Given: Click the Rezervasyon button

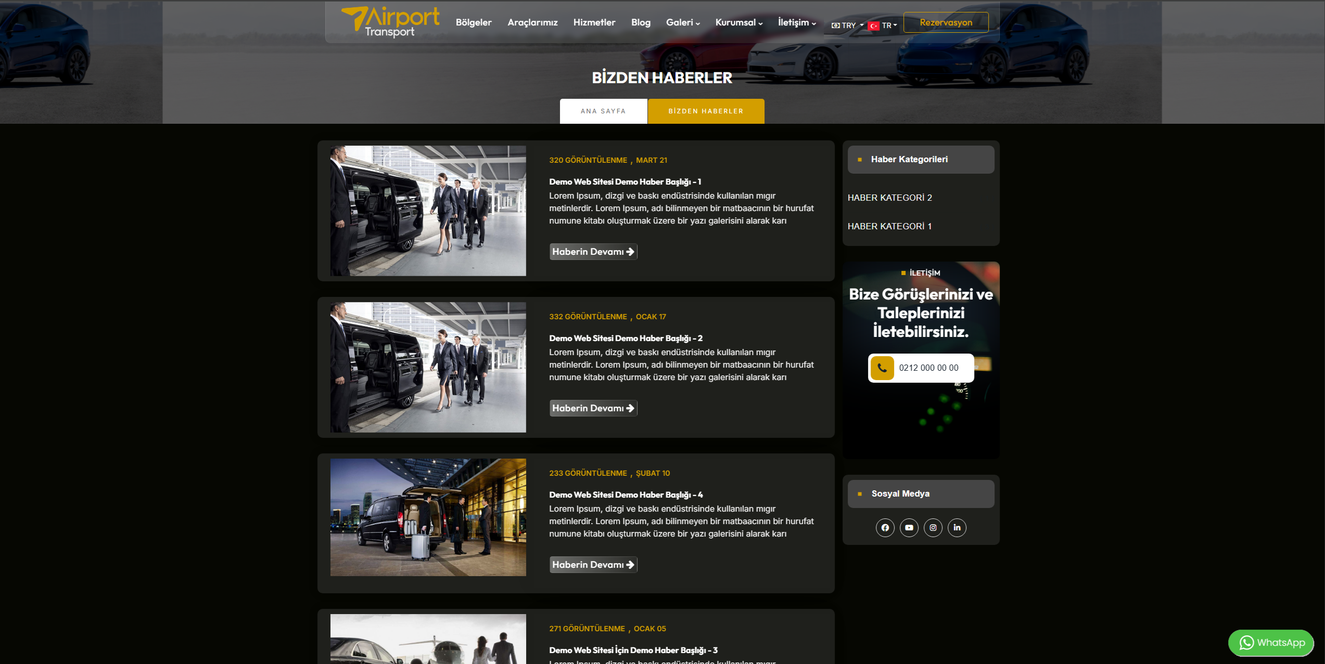Looking at the screenshot, I should pos(946,22).
